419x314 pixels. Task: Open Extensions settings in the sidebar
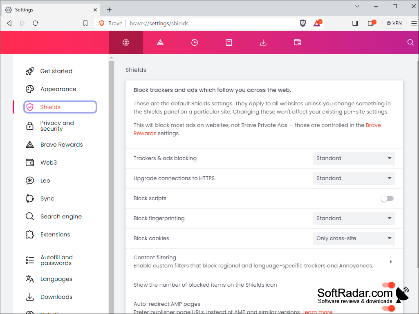click(x=60, y=234)
